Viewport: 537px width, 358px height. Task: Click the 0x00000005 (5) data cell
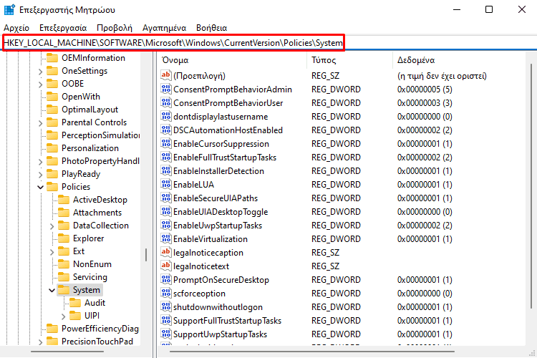(425, 89)
